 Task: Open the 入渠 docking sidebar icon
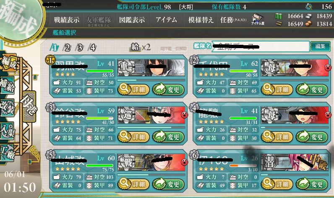coord(8,131)
